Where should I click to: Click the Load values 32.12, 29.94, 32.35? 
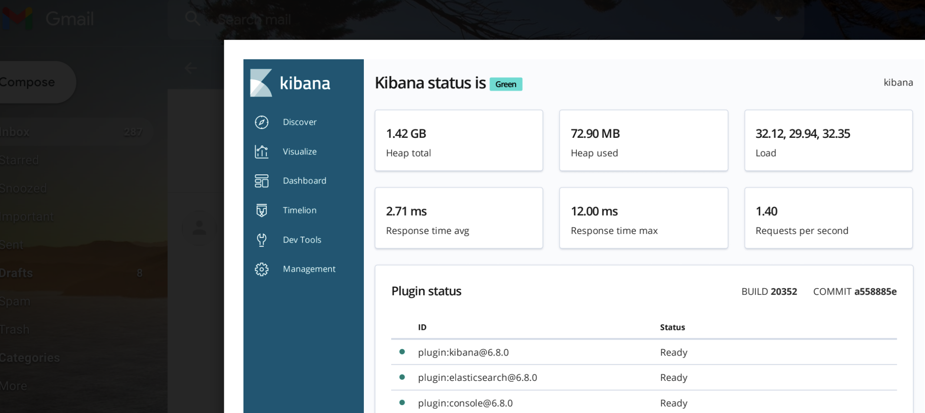802,133
